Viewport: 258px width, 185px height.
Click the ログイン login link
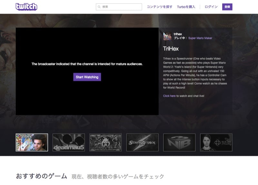(211, 7)
